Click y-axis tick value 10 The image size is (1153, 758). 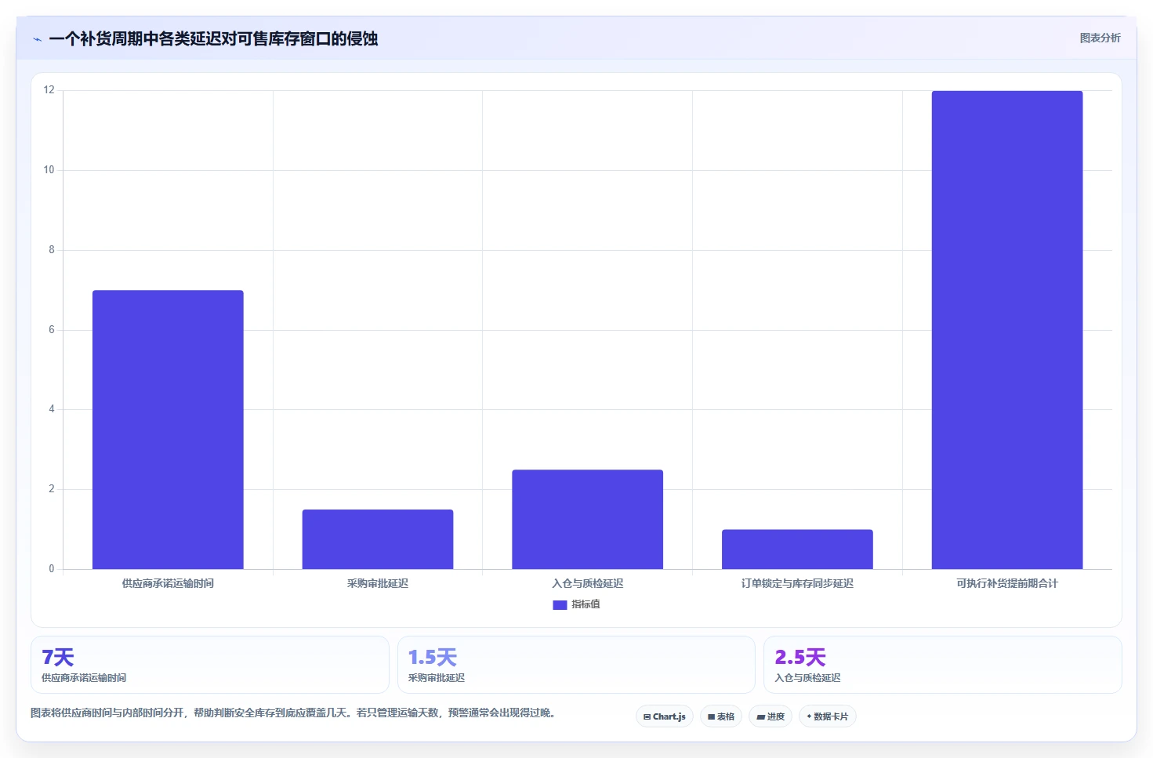[x=49, y=170]
